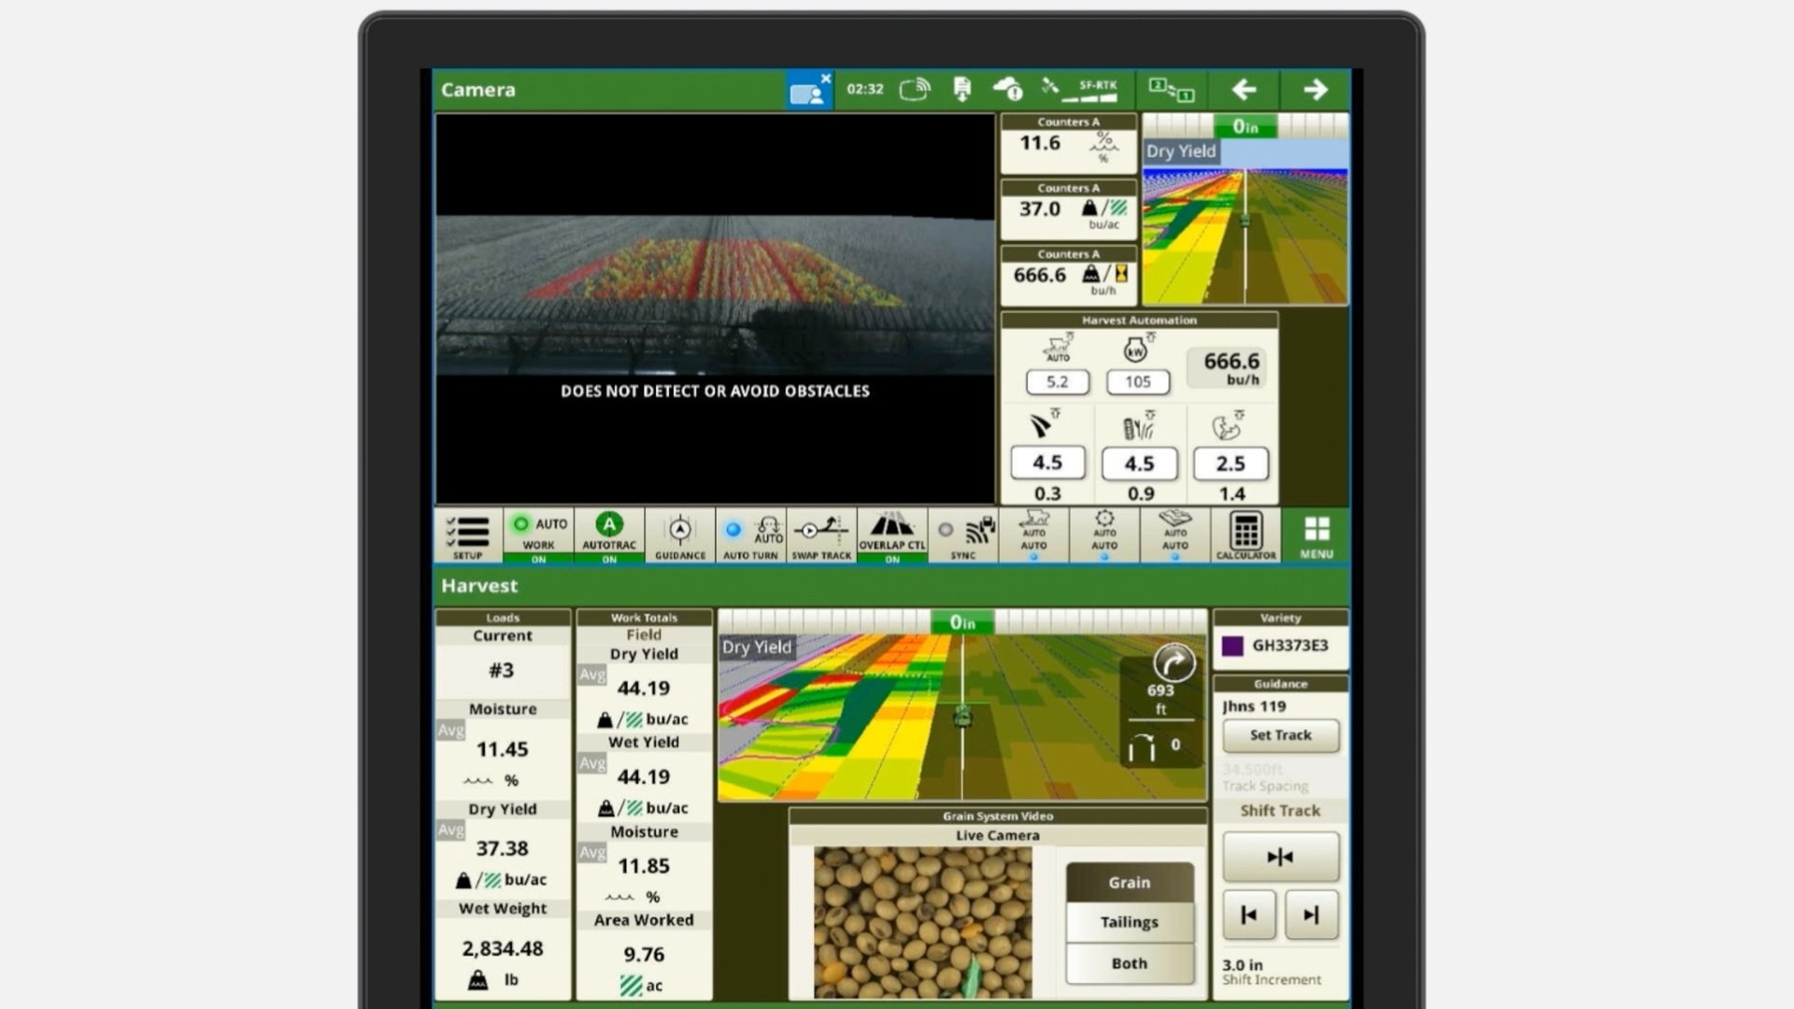Open the 5.2 auto speed value
This screenshot has width=1794, height=1009.
pyautogui.click(x=1058, y=382)
